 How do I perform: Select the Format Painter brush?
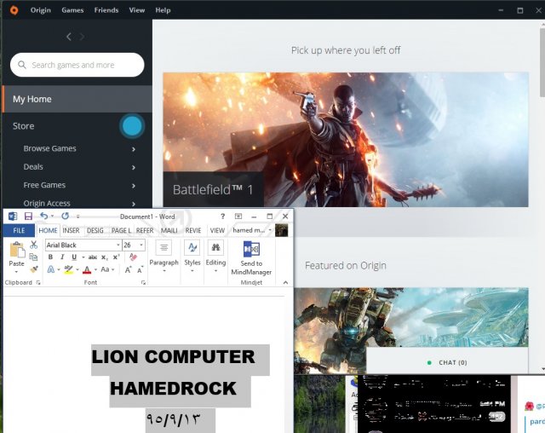pyautogui.click(x=34, y=269)
